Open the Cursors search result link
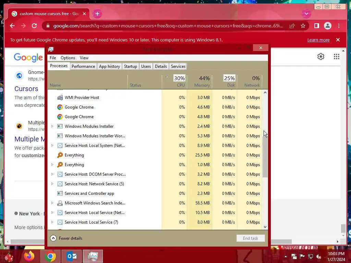The width and height of the screenshot is (351, 263). point(26,89)
